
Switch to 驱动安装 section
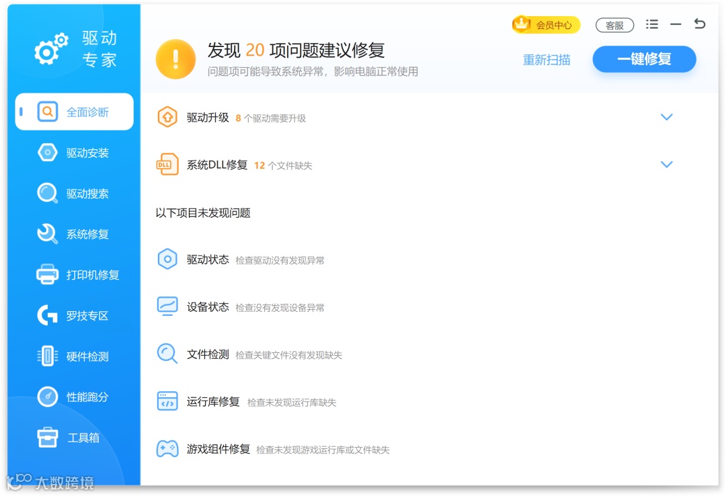(74, 153)
